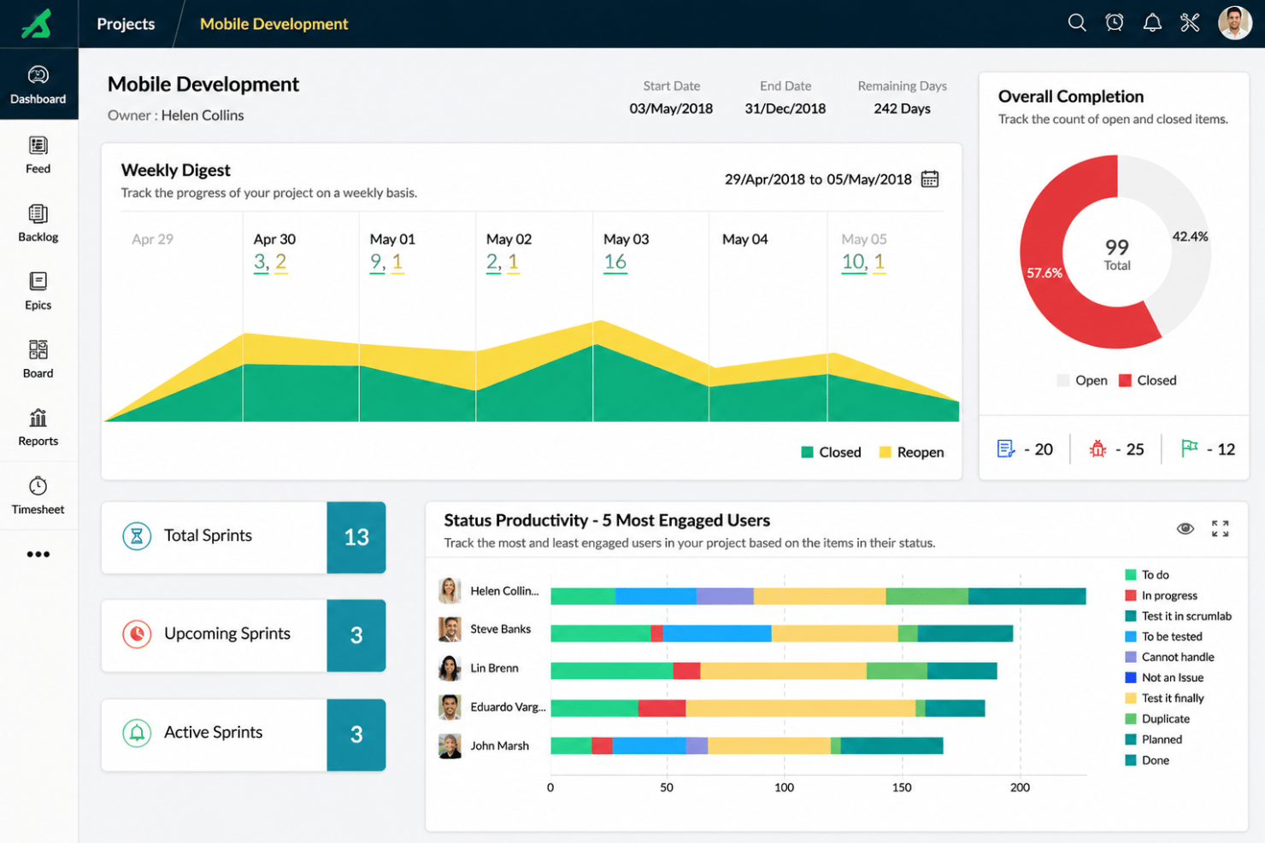Toggle Not an Issue legend entry
Image resolution: width=1265 pixels, height=843 pixels.
point(1164,677)
